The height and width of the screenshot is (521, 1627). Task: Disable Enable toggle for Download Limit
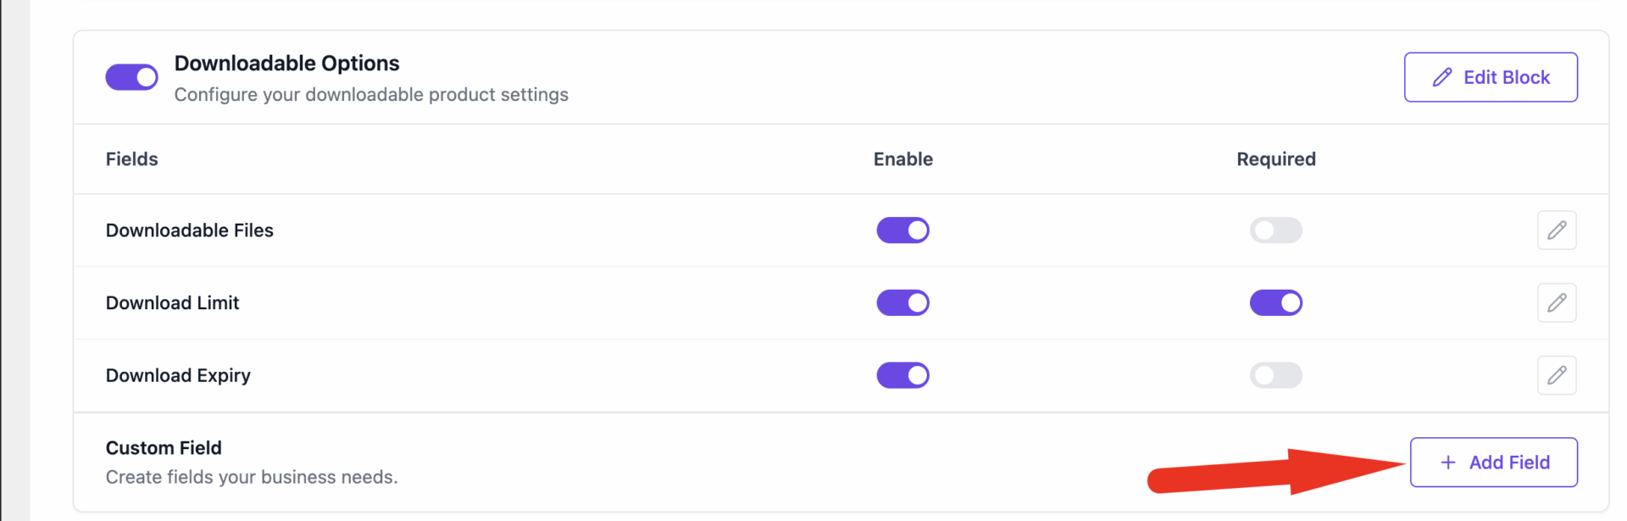point(902,302)
